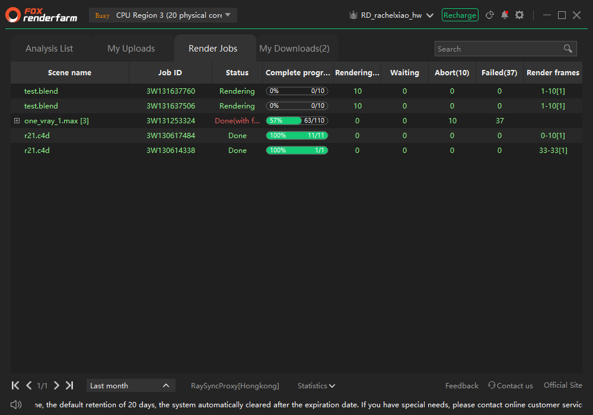Click the 11/11 progress bar
593x415 pixels.
[297, 135]
